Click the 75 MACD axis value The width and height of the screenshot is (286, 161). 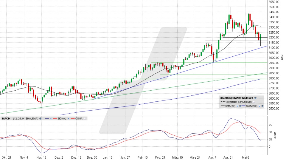270,125
